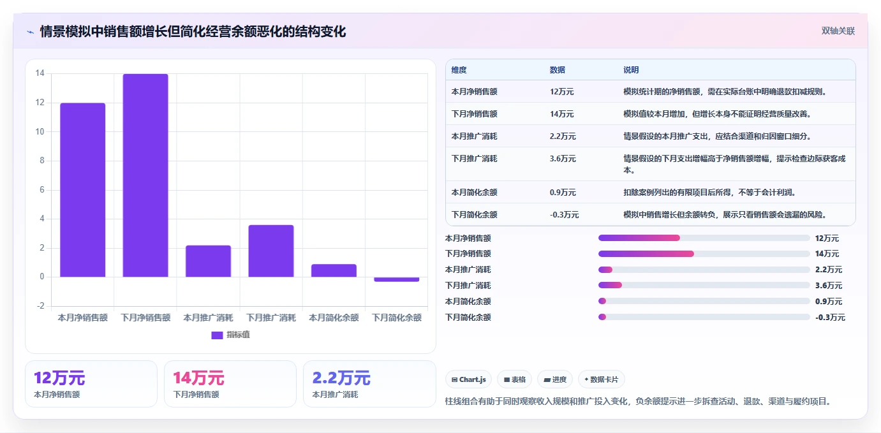Click the 下月净销售额 bar in the chart
The image size is (881, 433).
[x=145, y=175]
